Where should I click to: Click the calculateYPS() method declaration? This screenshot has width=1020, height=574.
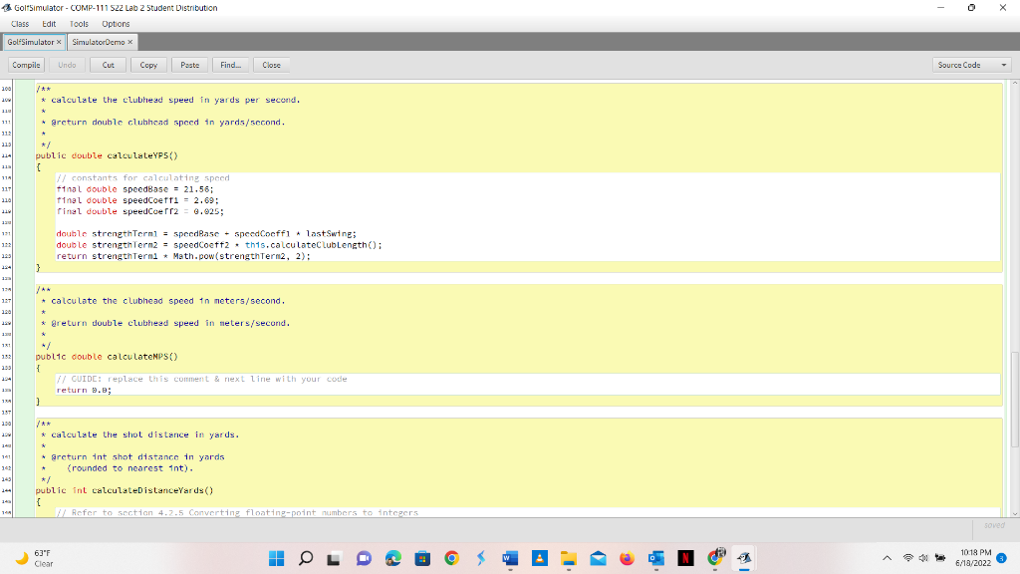click(x=107, y=156)
